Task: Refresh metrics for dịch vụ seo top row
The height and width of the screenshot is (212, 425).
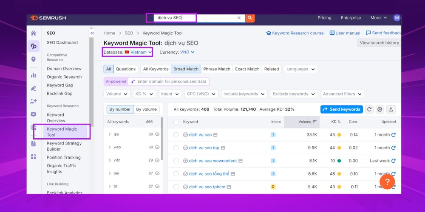Action: [x=393, y=148]
